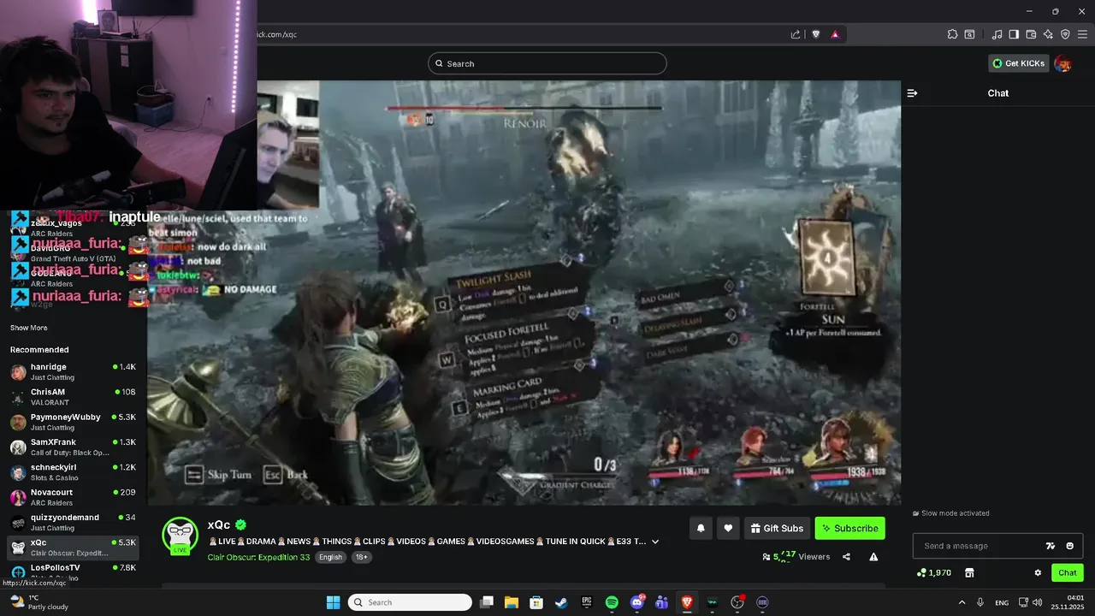The image size is (1095, 616).
Task: Open Clair Obscur: Expedition 33 category link
Action: [x=258, y=557]
